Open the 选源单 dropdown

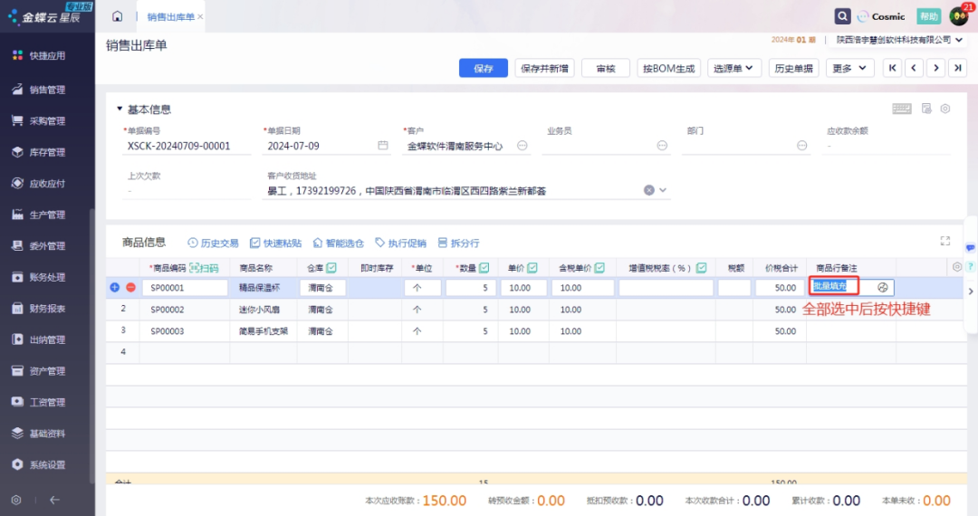coord(733,68)
